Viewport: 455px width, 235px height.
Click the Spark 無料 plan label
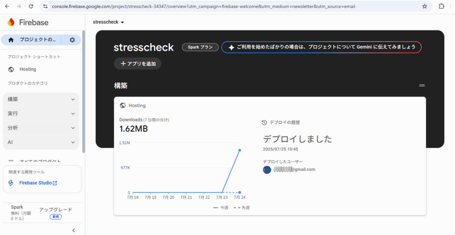(x=20, y=213)
